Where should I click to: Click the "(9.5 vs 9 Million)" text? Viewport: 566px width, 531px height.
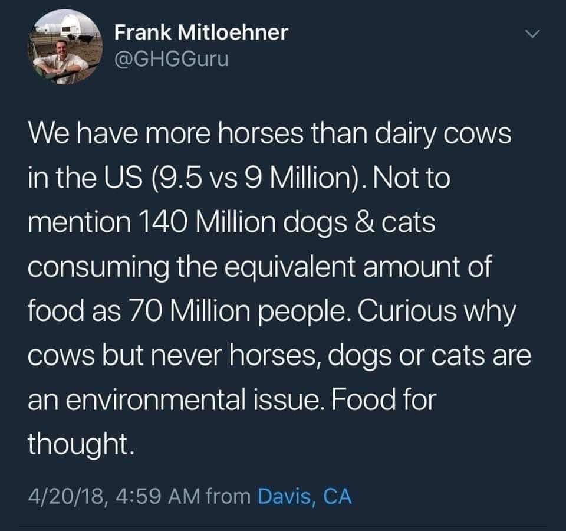[258, 178]
